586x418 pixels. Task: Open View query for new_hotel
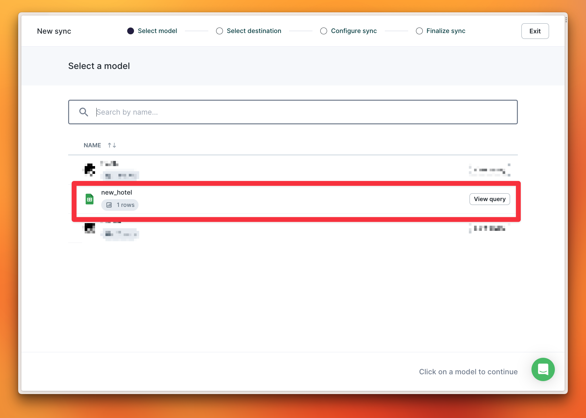point(490,199)
